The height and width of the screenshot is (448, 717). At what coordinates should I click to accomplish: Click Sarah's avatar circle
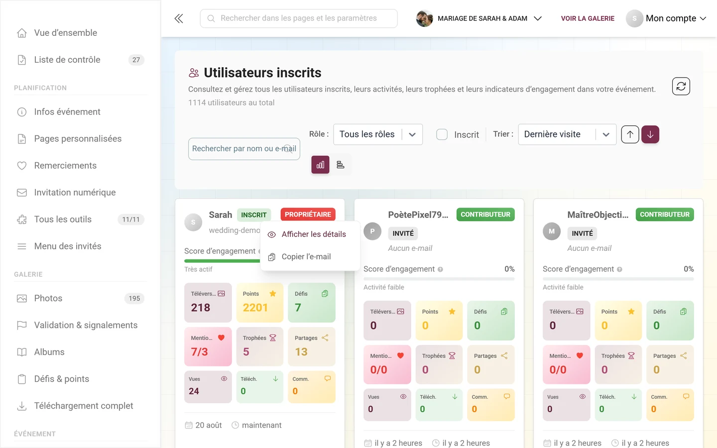point(193,223)
